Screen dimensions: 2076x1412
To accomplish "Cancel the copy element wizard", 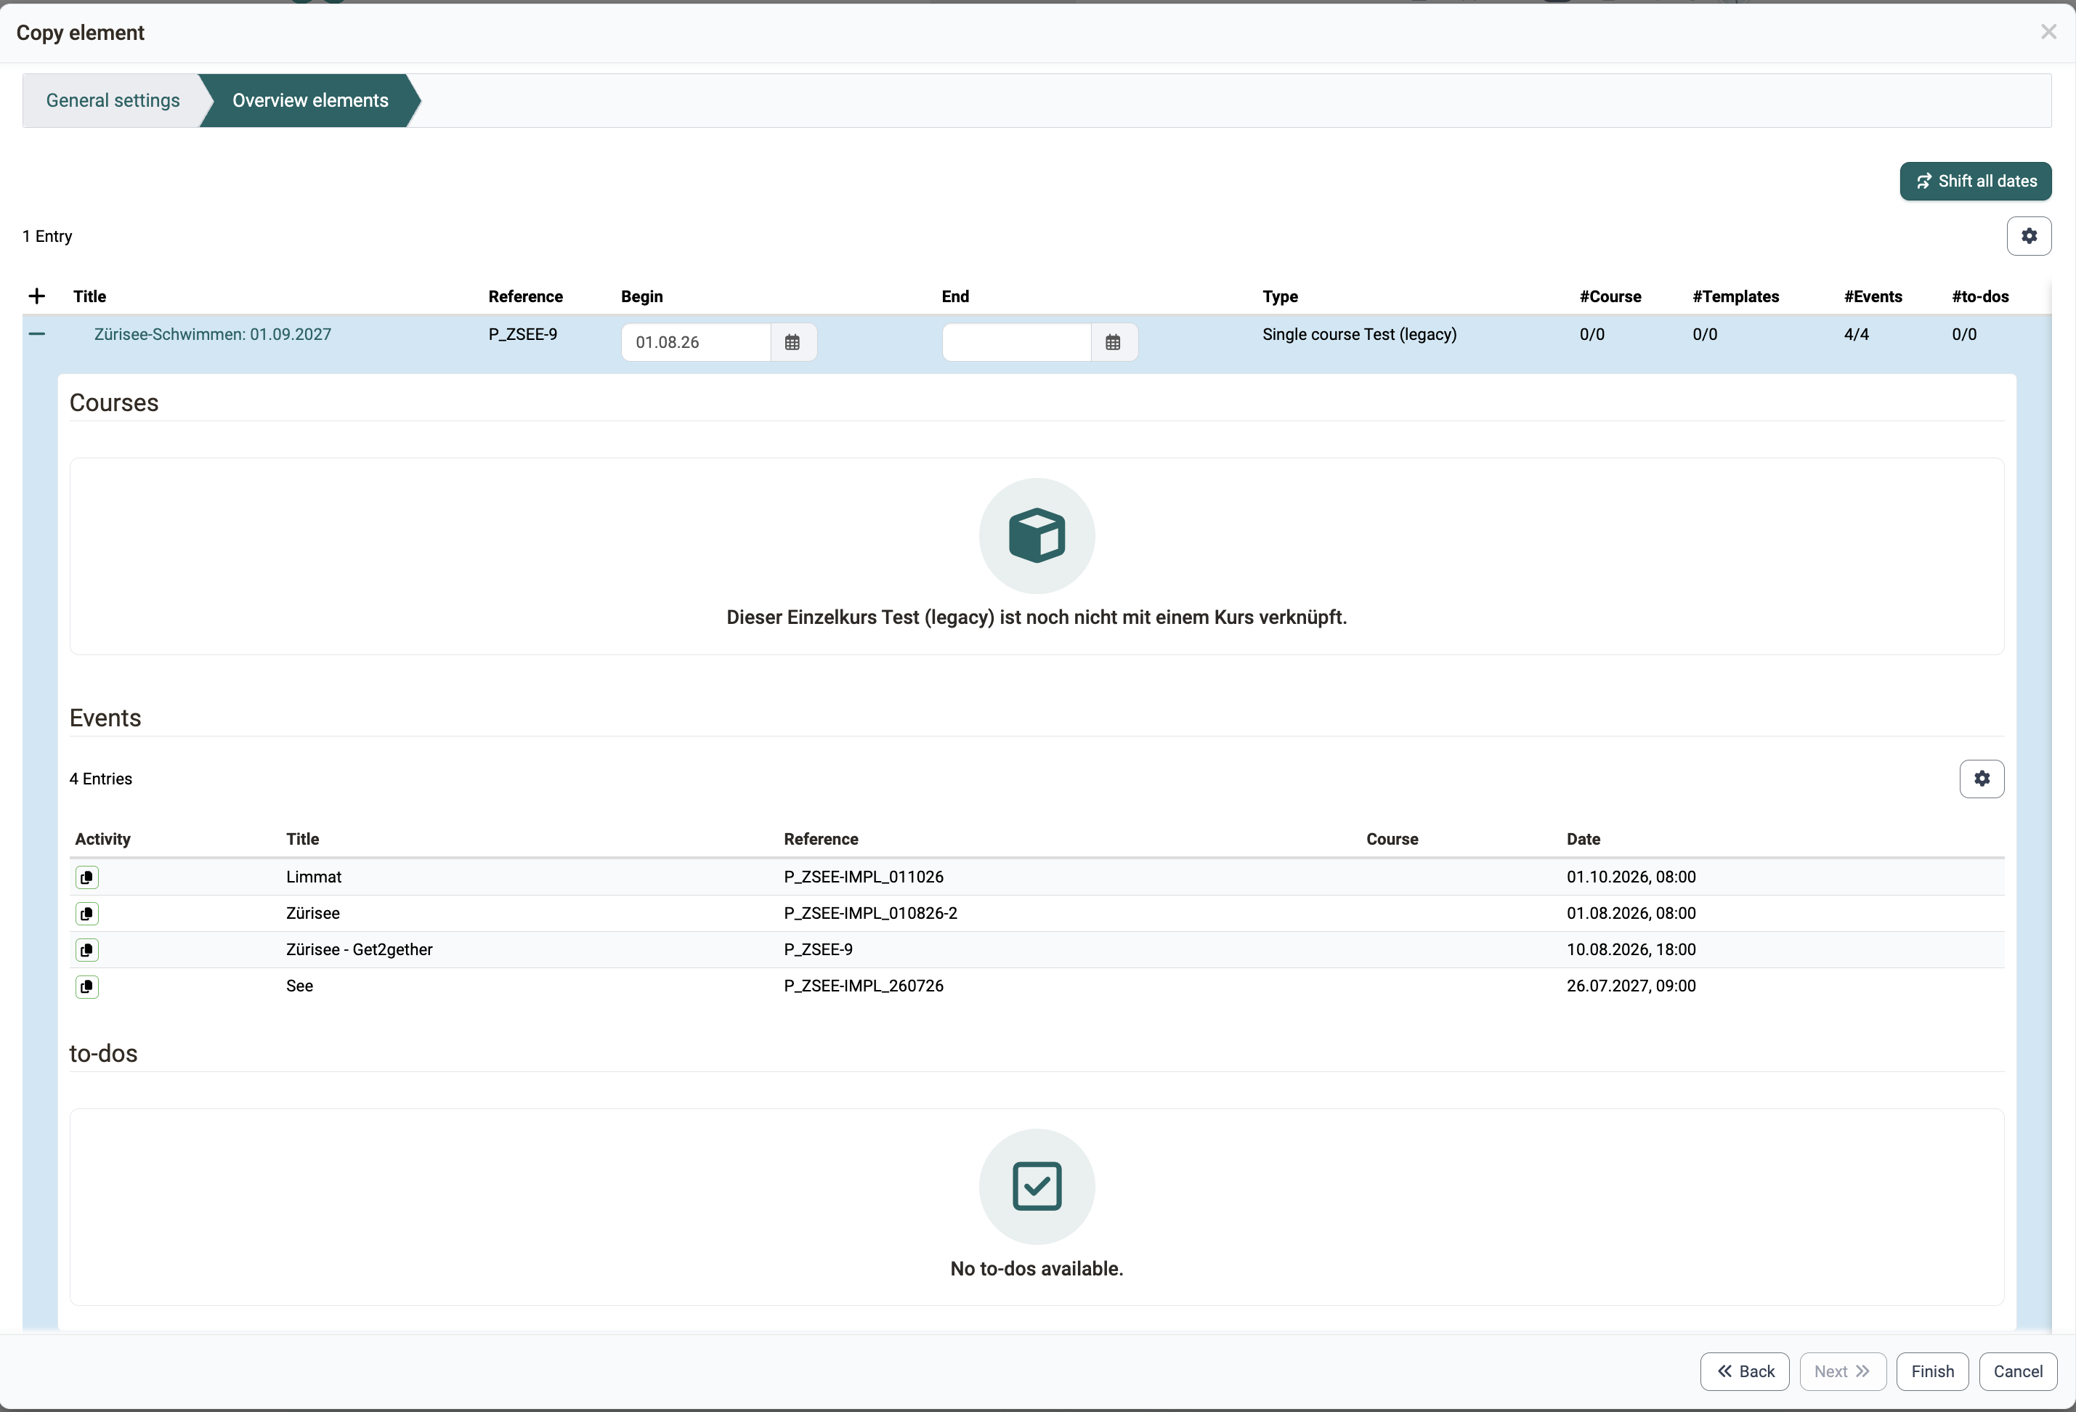I will [2017, 1371].
